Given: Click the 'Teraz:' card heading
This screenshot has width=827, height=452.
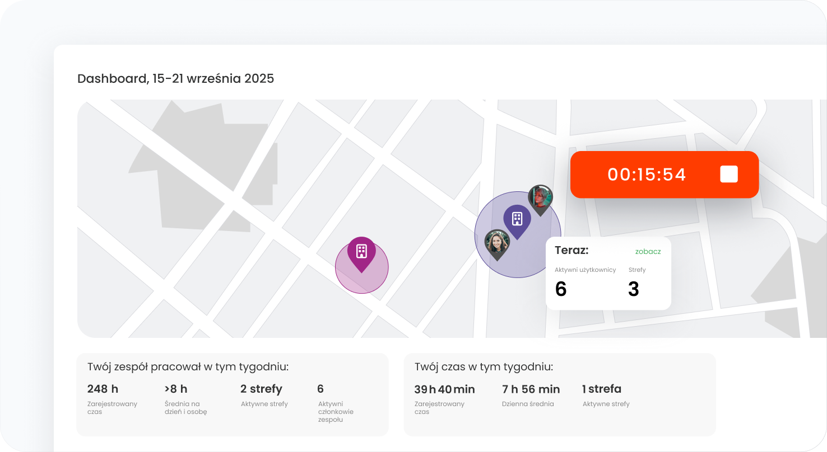Looking at the screenshot, I should tap(572, 251).
